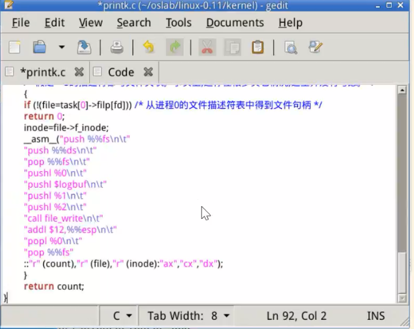Close the printk.c tab
This screenshot has height=329, width=414.
point(79,72)
